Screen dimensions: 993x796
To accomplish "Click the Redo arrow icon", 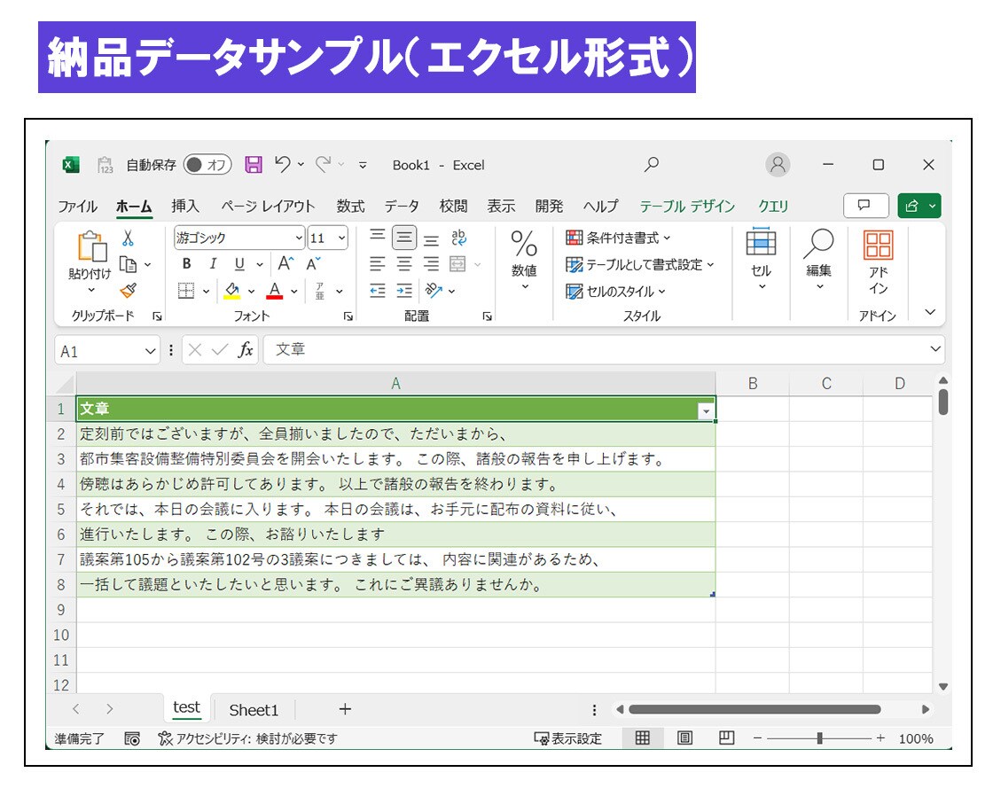I will [324, 165].
